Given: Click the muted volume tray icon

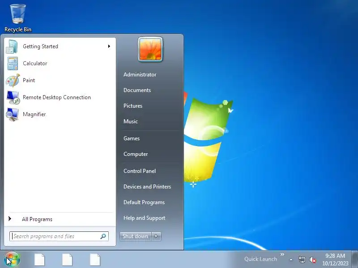Looking at the screenshot, I should click(312, 260).
